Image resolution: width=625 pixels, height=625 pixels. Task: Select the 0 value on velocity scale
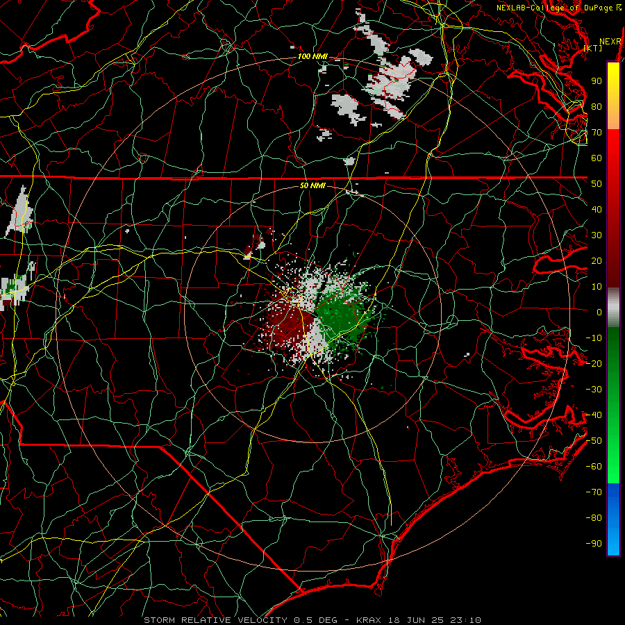point(599,312)
